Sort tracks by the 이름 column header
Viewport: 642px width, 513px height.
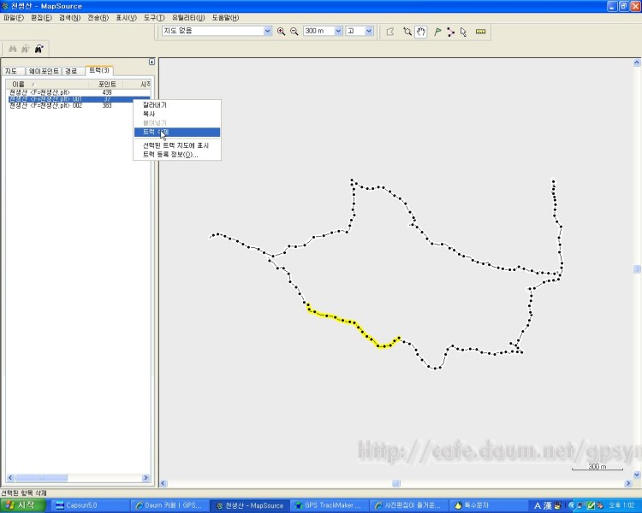[47, 84]
